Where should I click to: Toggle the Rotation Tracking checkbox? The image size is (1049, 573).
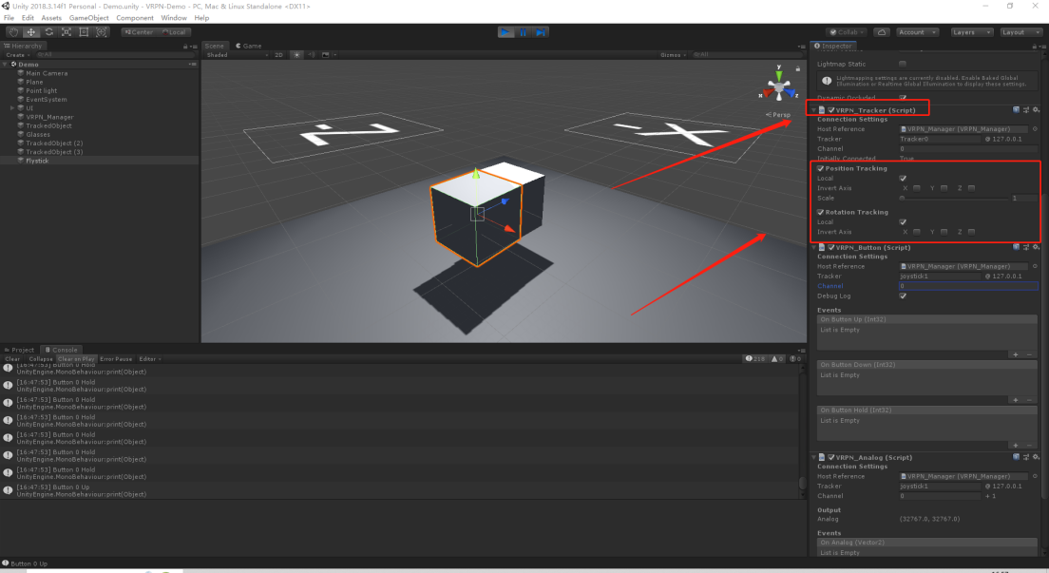(x=820, y=212)
